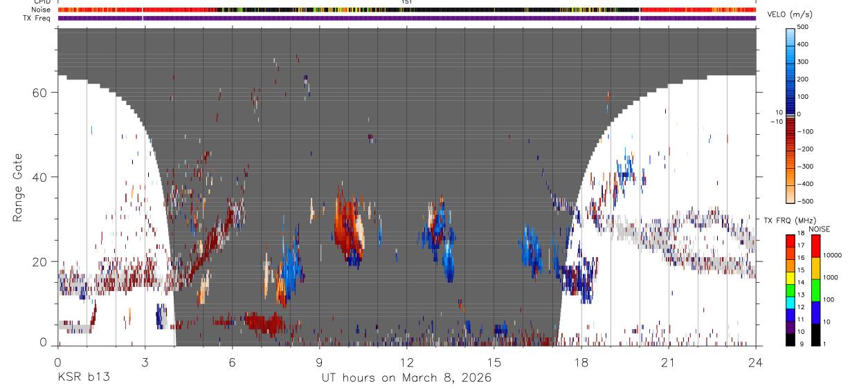Image resolution: width=850 pixels, height=392 pixels.
Task: Click the red 17–18 MHz frequency swatch
Action: (790, 240)
